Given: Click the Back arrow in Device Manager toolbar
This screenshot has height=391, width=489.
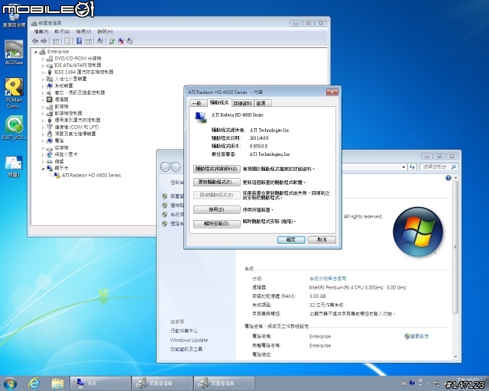Looking at the screenshot, I should coord(35,40).
